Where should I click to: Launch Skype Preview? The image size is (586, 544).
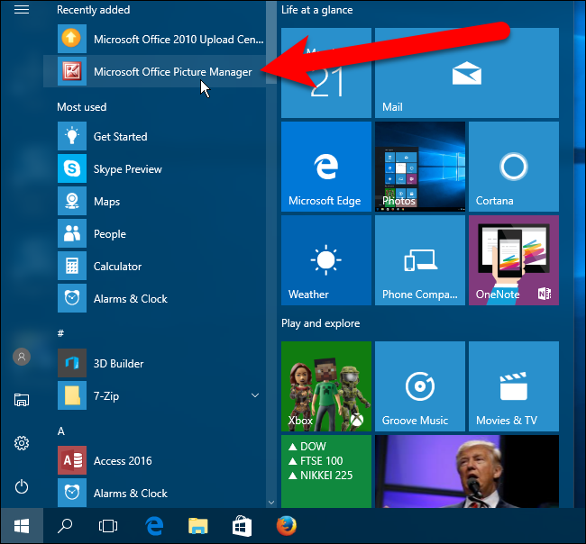point(154,168)
